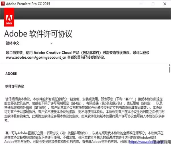The image size is (171, 144).
Task: Click the agreement scrollbar thumb
Action: tap(170, 70)
